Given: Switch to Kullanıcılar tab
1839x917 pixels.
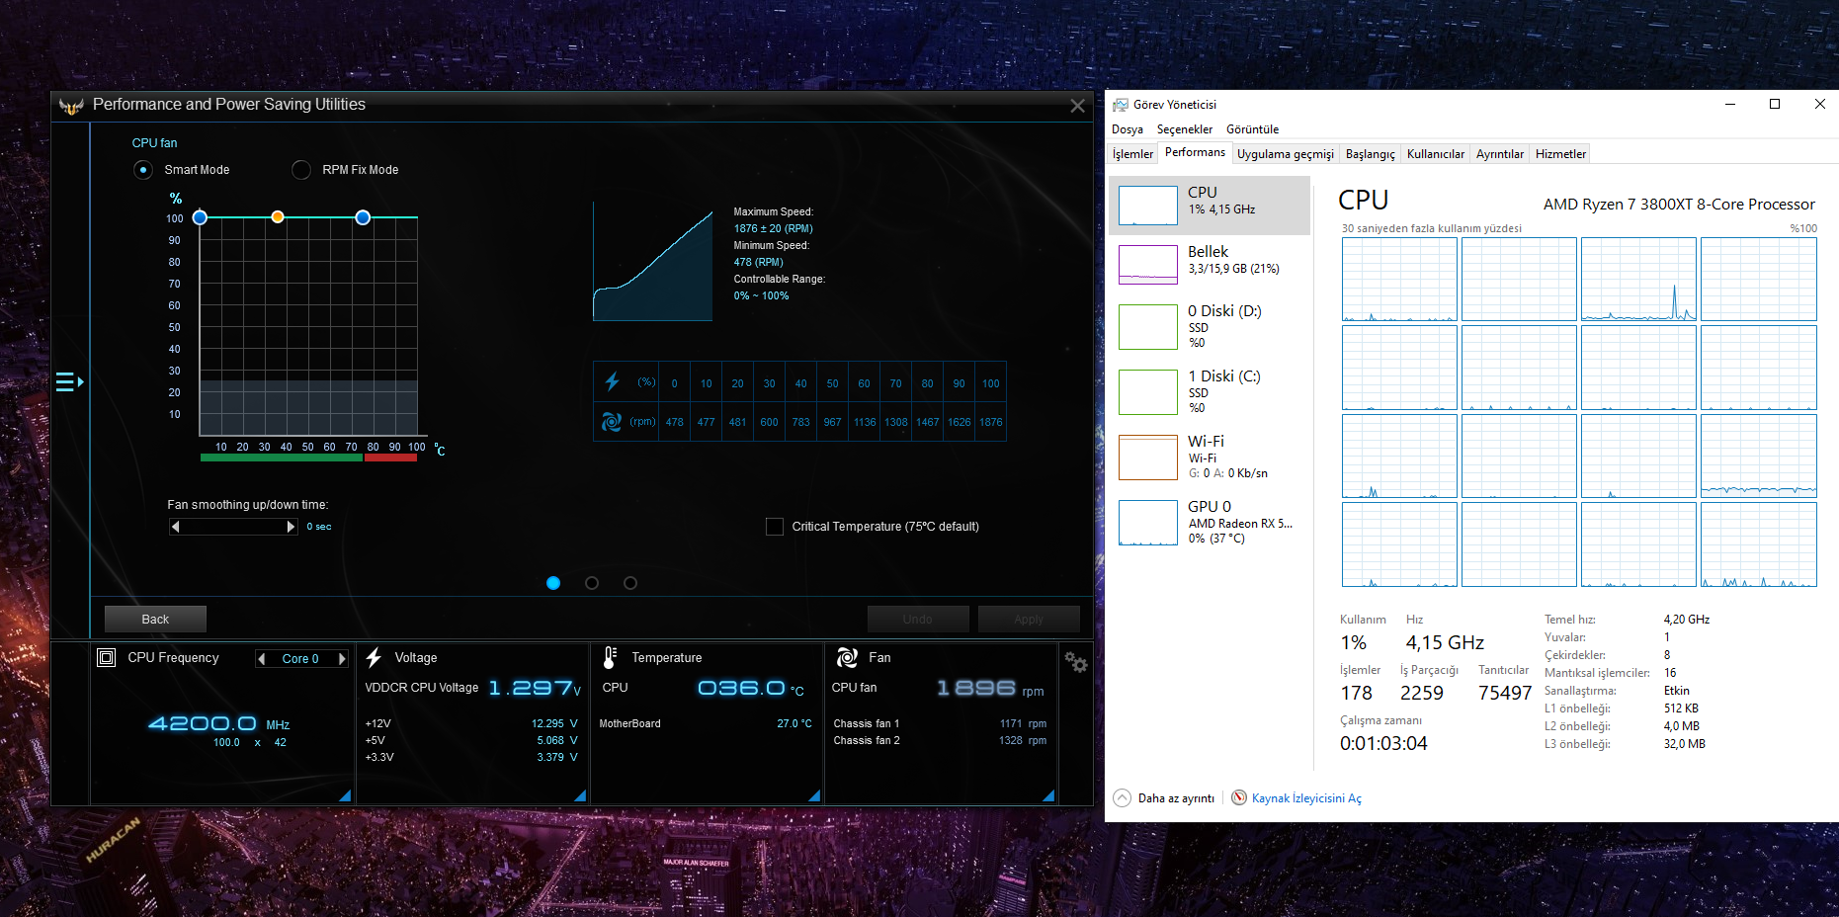Looking at the screenshot, I should click(1435, 154).
